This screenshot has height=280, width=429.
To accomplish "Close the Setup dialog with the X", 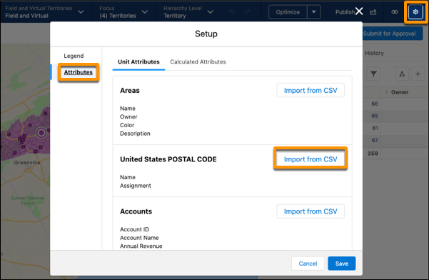I will 359,11.
